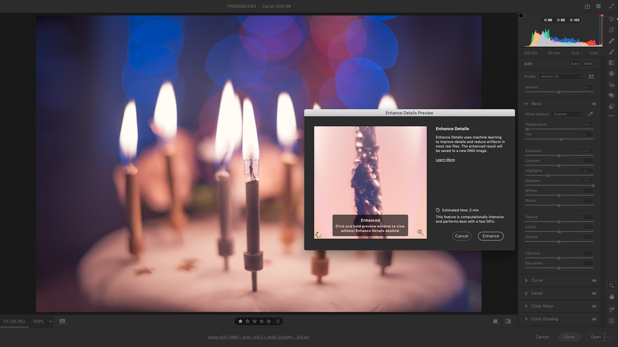Screen dimensions: 618x347
Task: Toggle visibility of the Basic panel adjustments
Action: click(x=595, y=103)
